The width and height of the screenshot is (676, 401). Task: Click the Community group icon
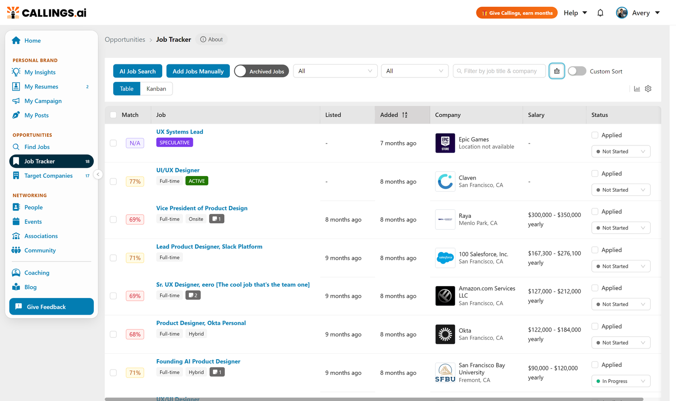click(16, 250)
